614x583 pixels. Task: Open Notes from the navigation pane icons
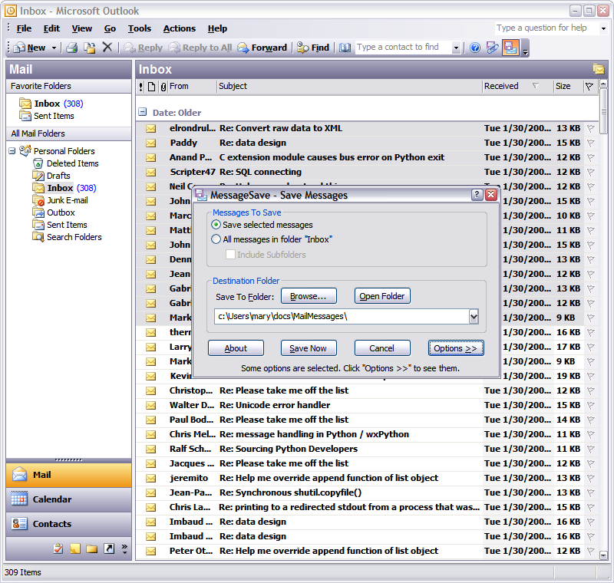75,548
